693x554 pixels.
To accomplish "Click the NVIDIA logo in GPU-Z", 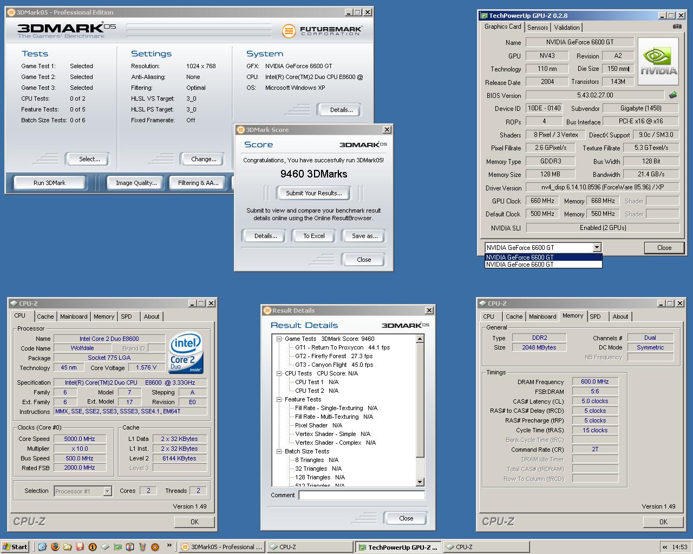I will tap(658, 61).
